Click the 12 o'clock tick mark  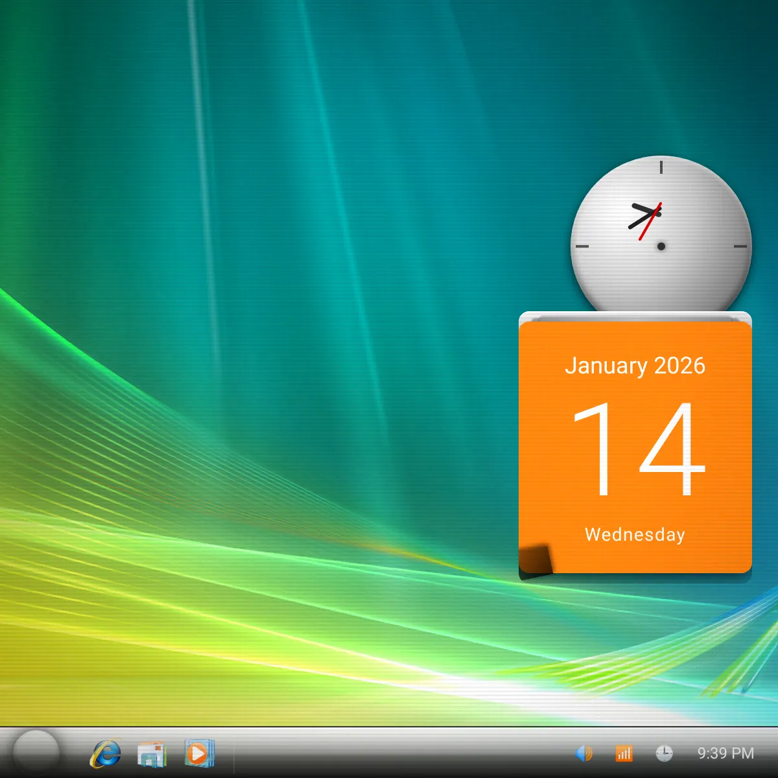(661, 167)
